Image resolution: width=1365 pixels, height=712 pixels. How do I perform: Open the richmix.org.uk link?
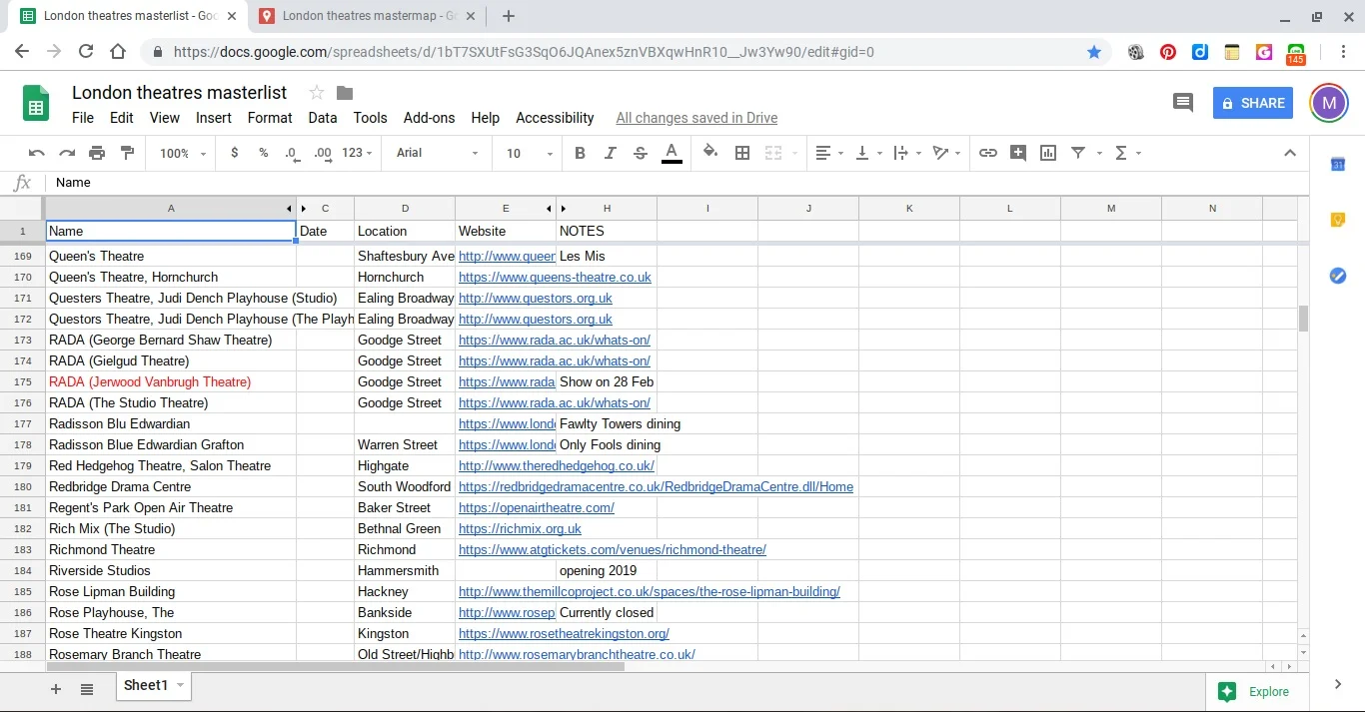pyautogui.click(x=520, y=529)
